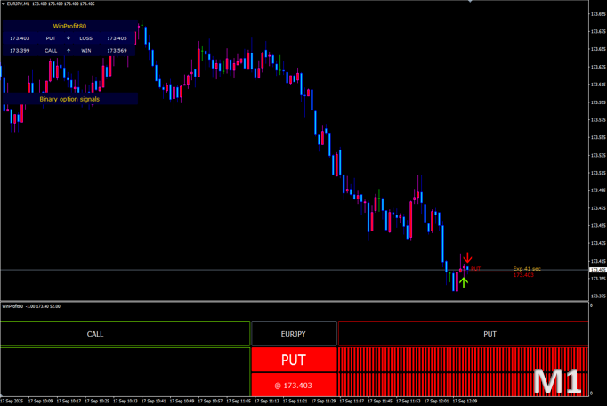
Task: Select the CALL box in the indicator panel
Action: tap(125, 334)
